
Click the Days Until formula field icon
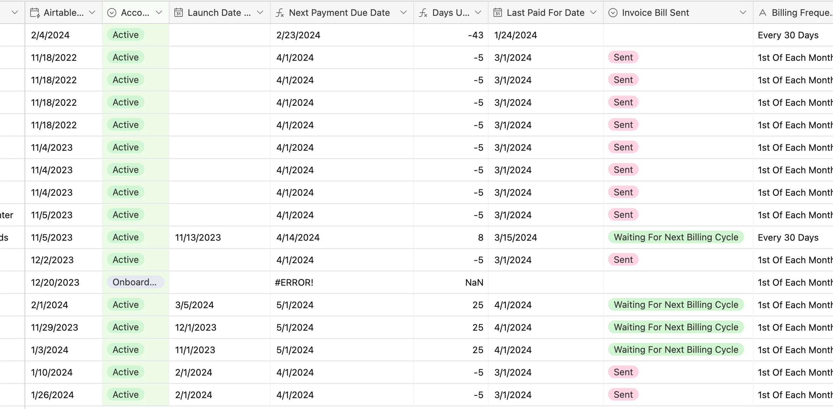click(423, 13)
